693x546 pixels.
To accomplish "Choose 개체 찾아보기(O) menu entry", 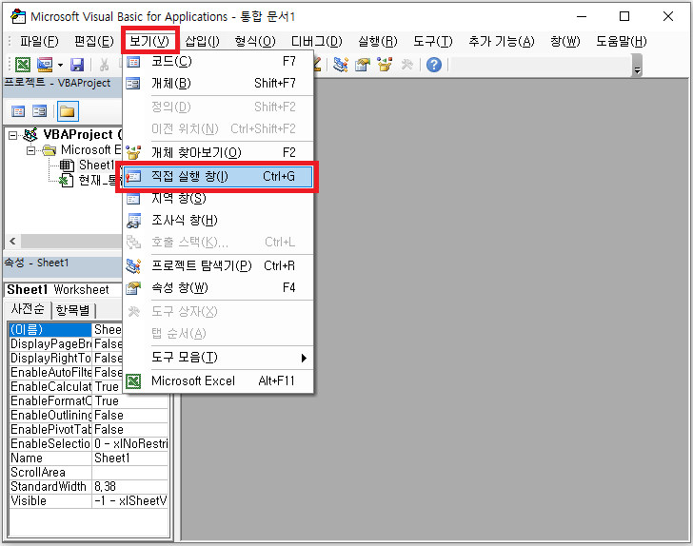I will (x=218, y=153).
